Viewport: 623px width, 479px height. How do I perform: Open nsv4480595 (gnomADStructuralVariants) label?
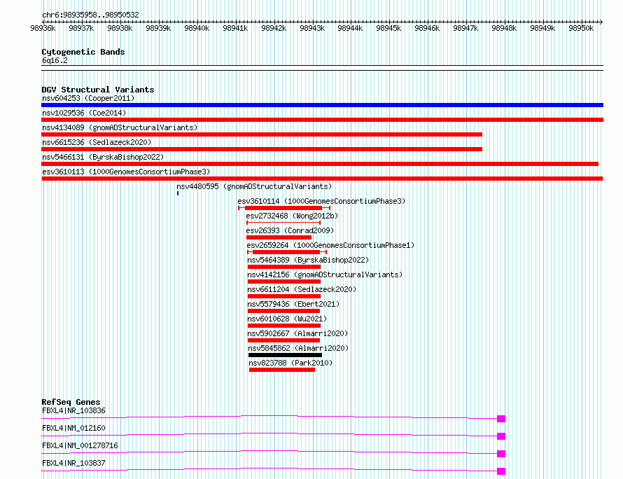(x=254, y=186)
